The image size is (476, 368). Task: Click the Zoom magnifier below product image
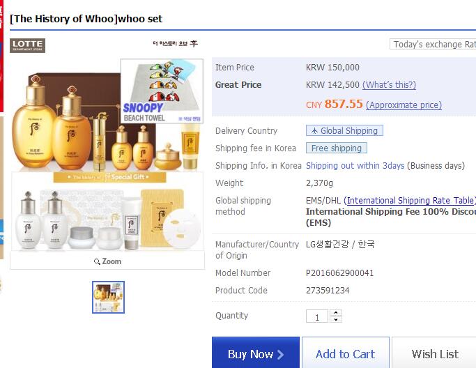point(107,261)
